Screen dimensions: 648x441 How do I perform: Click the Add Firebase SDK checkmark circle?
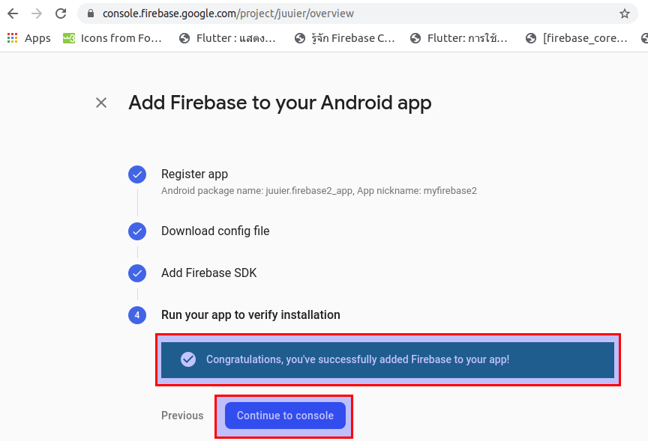(137, 273)
